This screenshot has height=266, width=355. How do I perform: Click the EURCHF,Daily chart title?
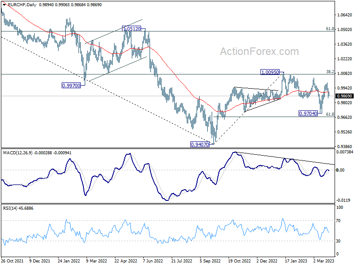19,4
